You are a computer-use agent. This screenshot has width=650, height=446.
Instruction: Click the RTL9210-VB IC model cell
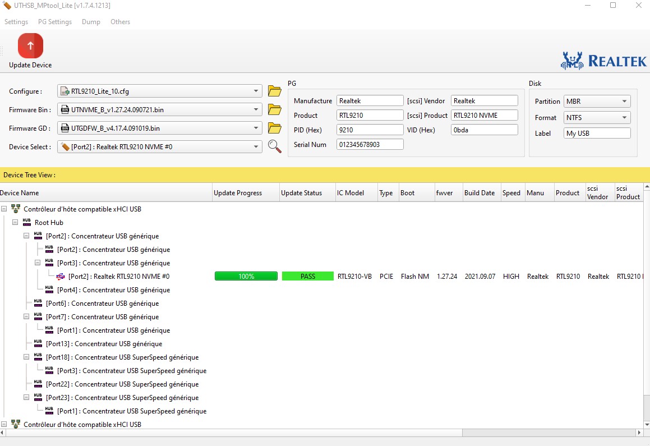point(354,277)
